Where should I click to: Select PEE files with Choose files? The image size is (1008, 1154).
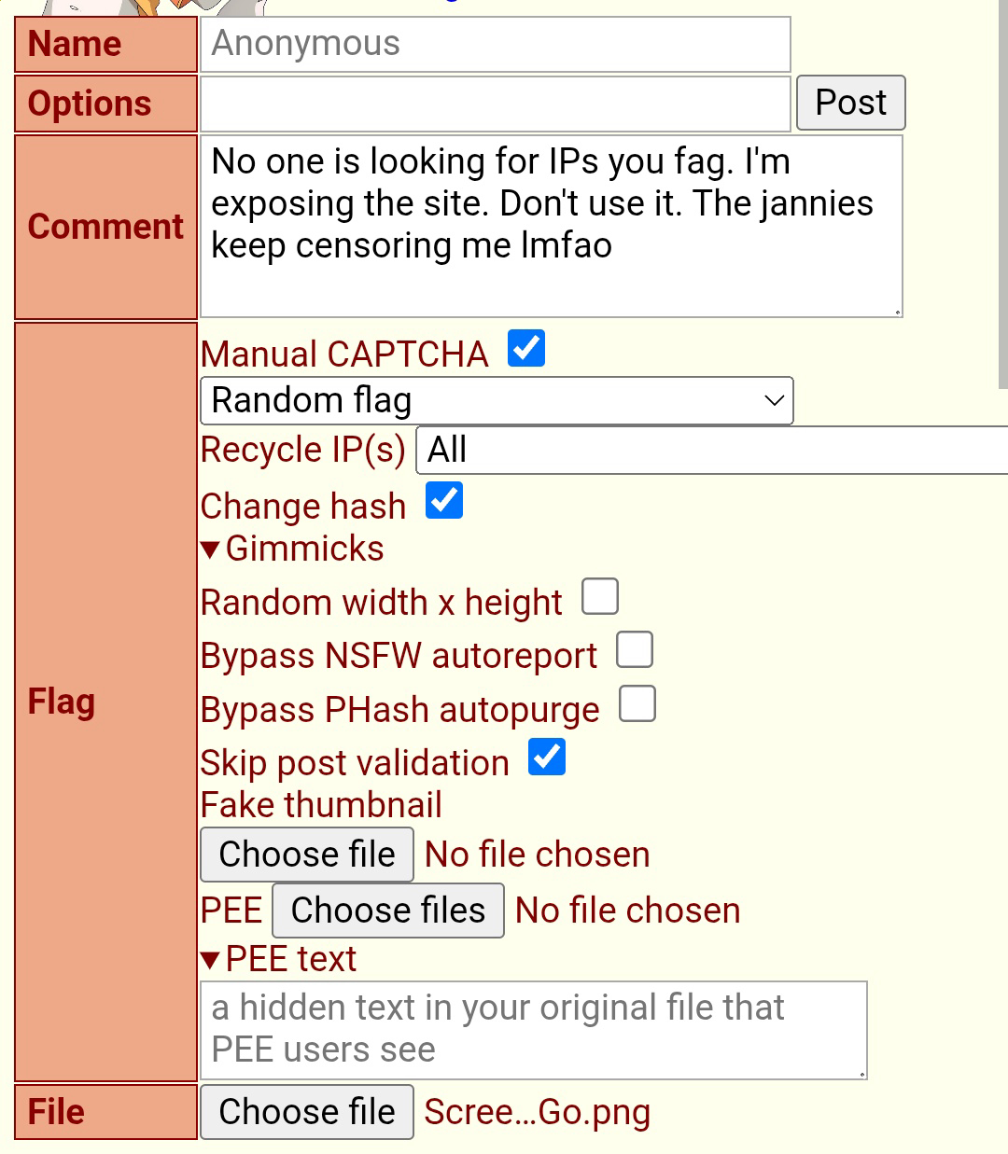coord(388,911)
